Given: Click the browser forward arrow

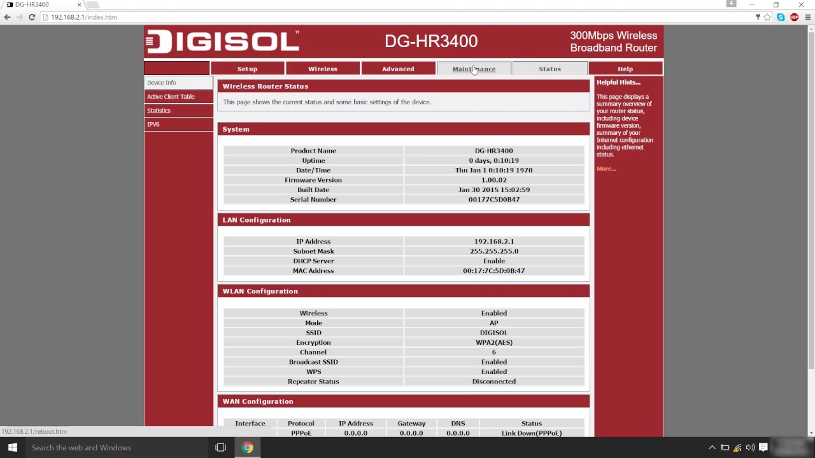Looking at the screenshot, I should click(x=19, y=17).
